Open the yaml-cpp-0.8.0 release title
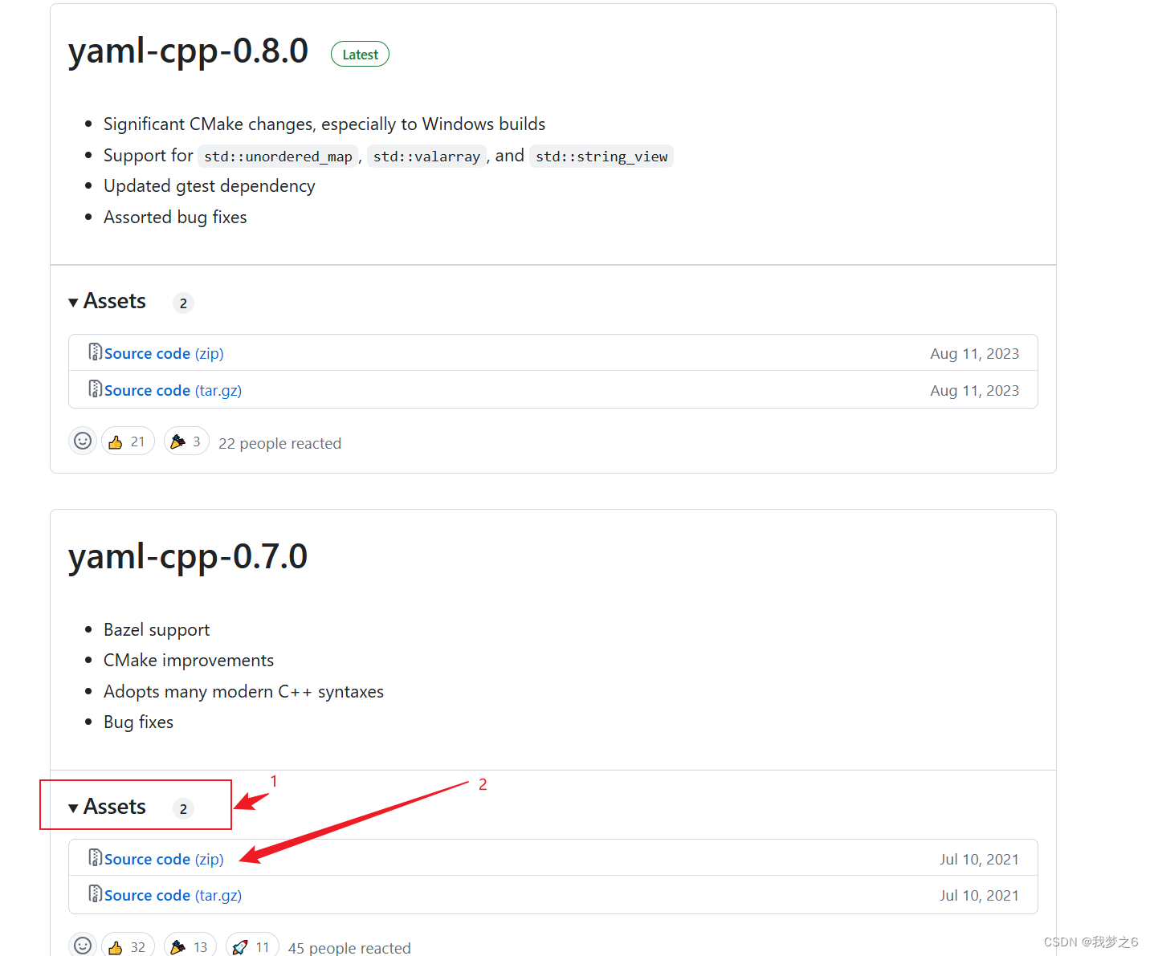The height and width of the screenshot is (956, 1150). coord(188,51)
